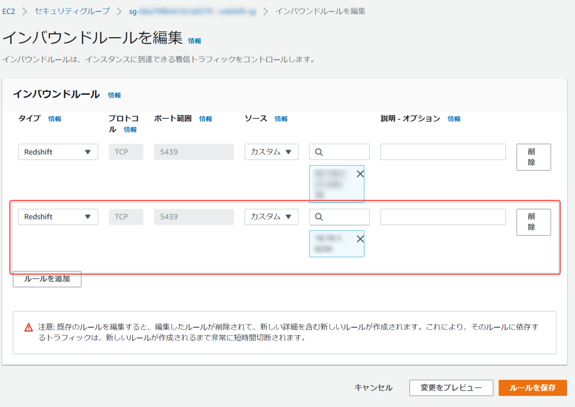The height and width of the screenshot is (407, 575).
Task: Navigate to EC2 via the breadcrumb
Action: click(11, 11)
